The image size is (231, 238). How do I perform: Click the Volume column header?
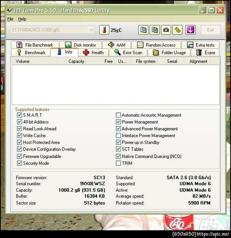click(x=35, y=61)
